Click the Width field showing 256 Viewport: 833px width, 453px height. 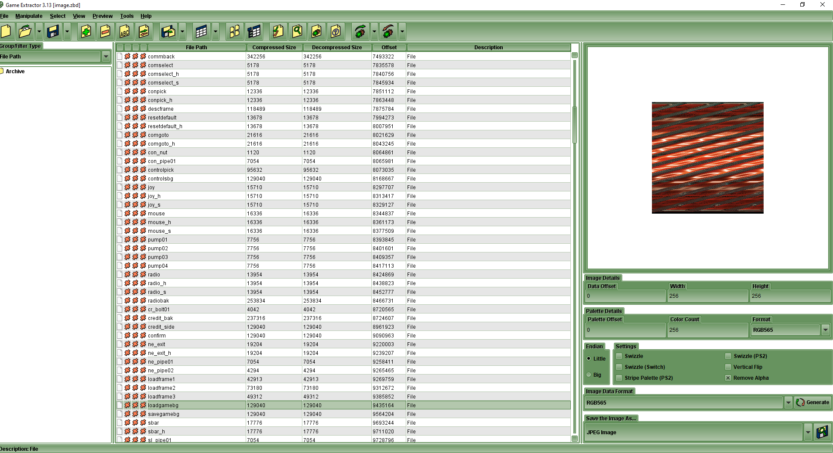point(707,296)
